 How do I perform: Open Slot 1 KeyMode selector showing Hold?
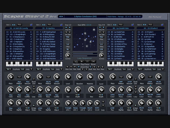(x=23, y=69)
